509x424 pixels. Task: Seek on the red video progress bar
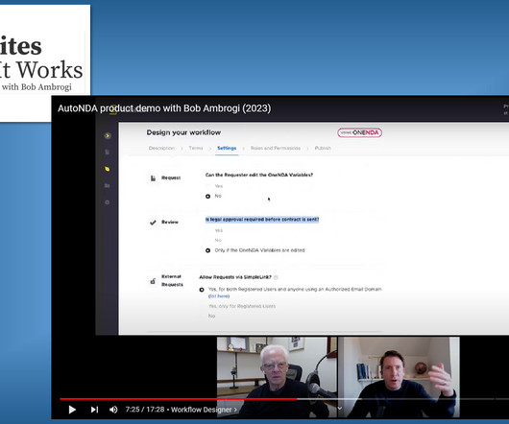tap(179, 399)
